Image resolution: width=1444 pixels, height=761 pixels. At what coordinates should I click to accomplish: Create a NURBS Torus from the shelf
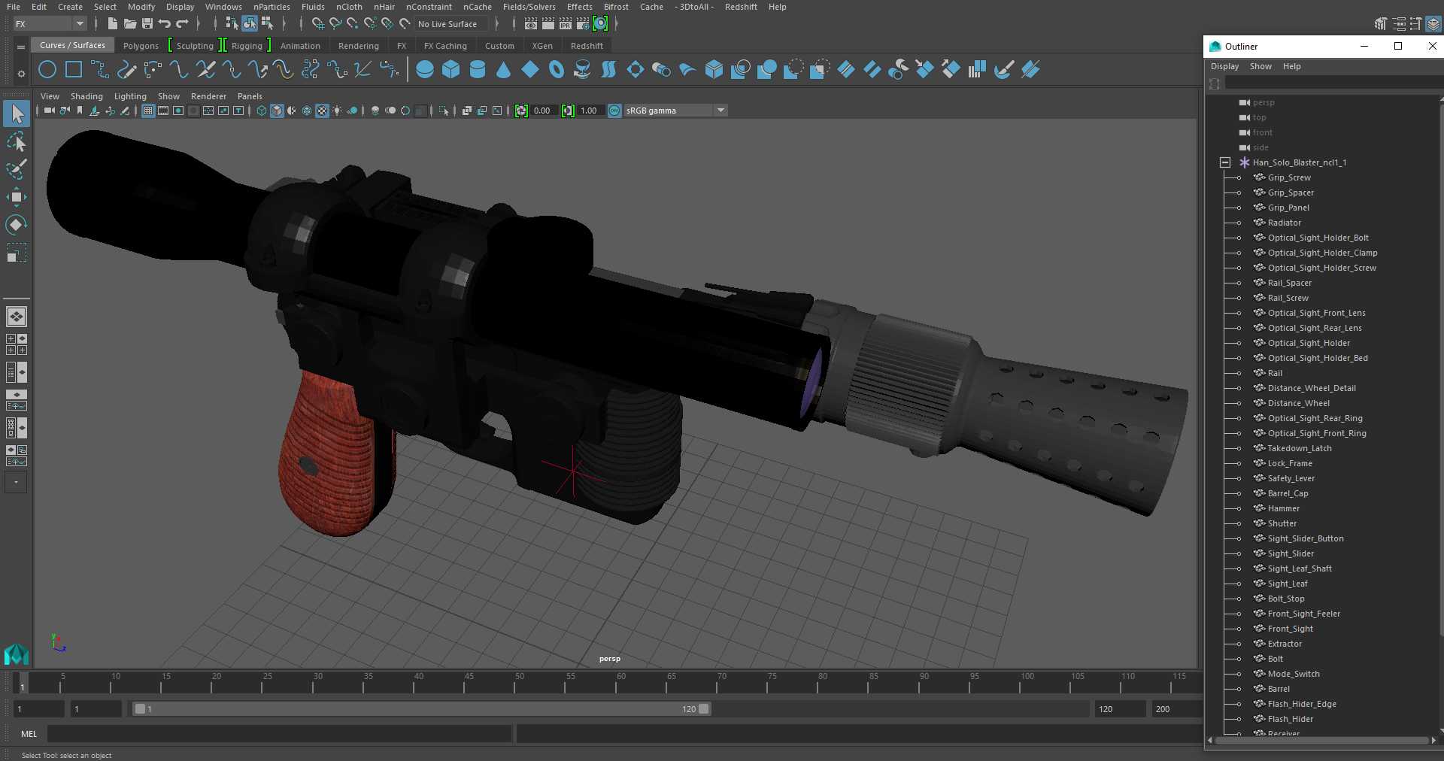click(x=557, y=70)
